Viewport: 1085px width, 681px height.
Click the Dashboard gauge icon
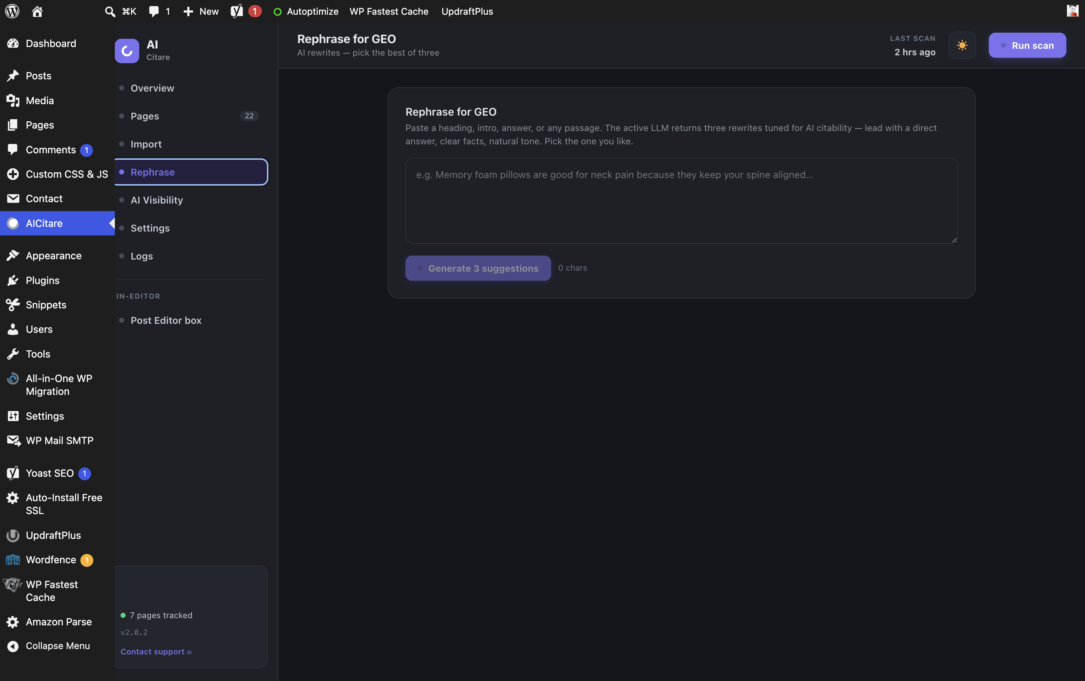tap(13, 44)
